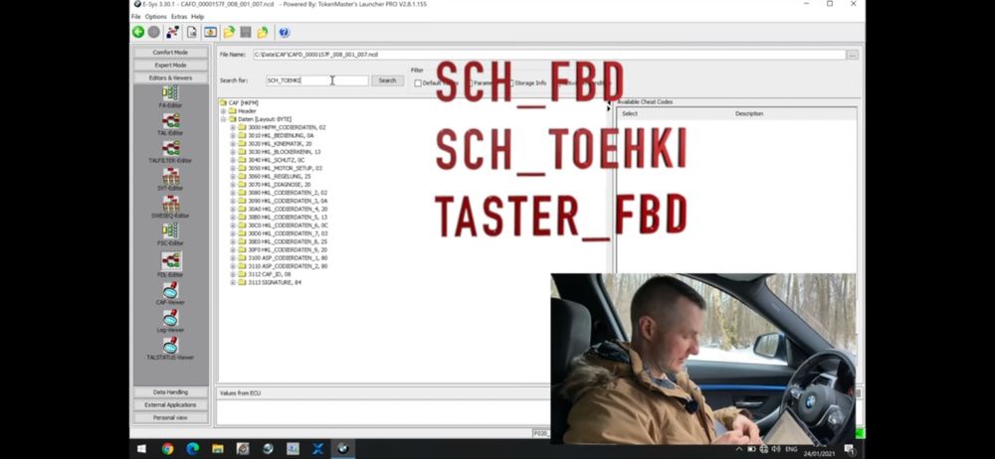
Task: Open the Options menu
Action: point(156,17)
